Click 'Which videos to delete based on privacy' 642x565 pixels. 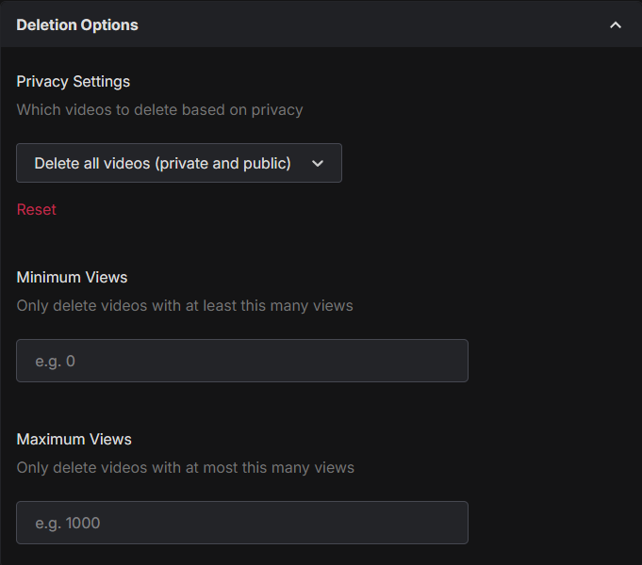coord(160,109)
